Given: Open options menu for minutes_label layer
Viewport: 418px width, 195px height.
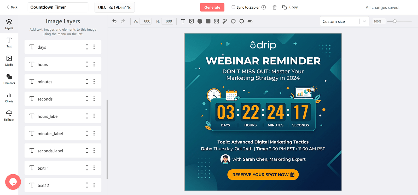Looking at the screenshot, I should click(94, 133).
